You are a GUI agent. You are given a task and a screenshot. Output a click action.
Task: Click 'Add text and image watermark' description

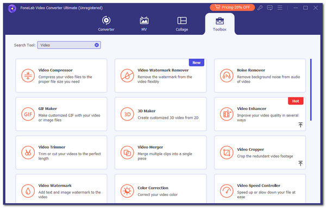coord(70,194)
